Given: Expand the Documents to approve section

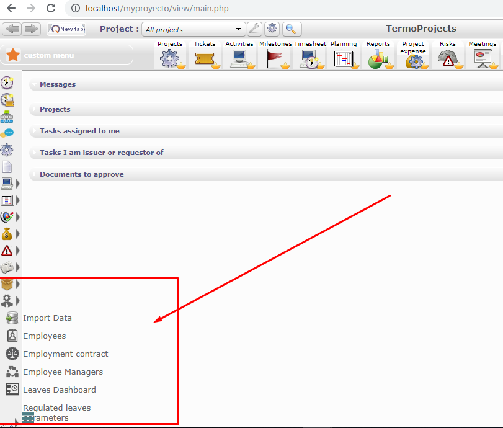Looking at the screenshot, I should [x=82, y=174].
